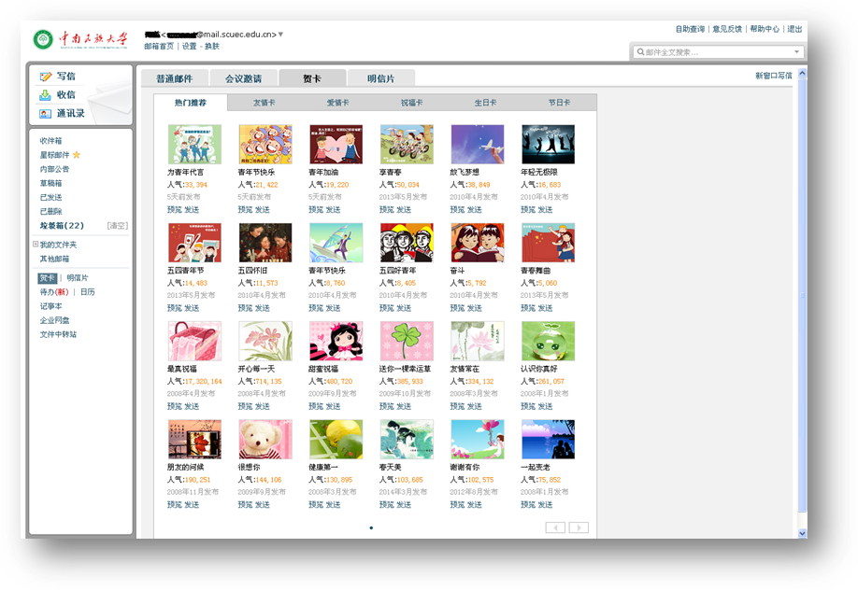Click the 写信 compose mail icon
This screenshot has height=590, width=858.
click(45, 77)
